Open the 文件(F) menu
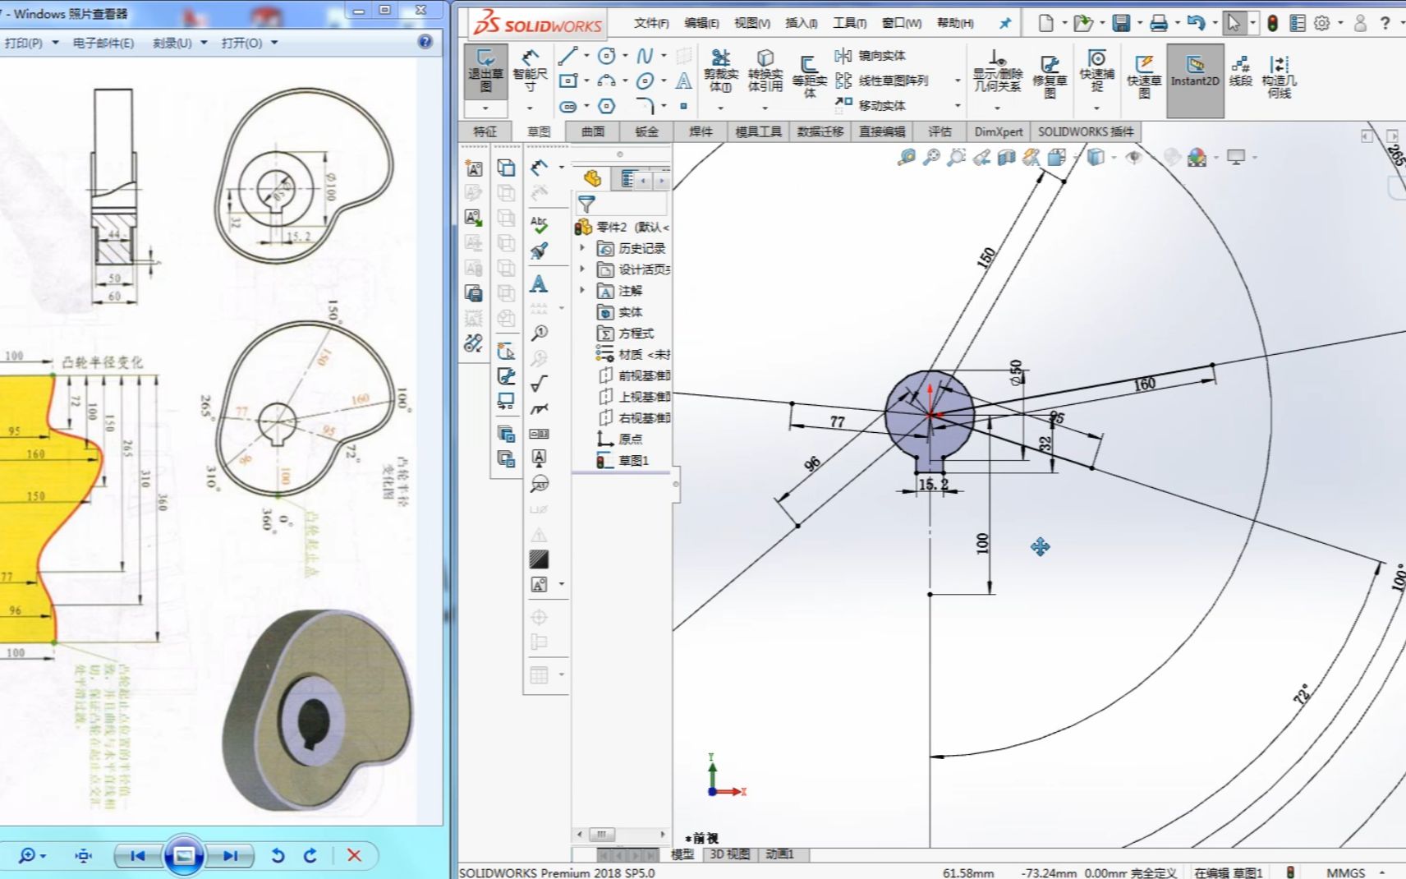 651,23
